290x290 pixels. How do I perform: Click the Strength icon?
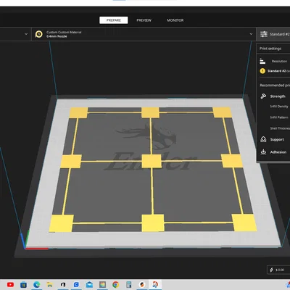coord(263,96)
